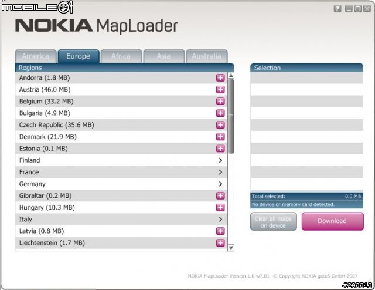Image resolution: width=375 pixels, height=290 pixels.
Task: Add Austria (46.0 MB) to selection
Action: [x=220, y=89]
